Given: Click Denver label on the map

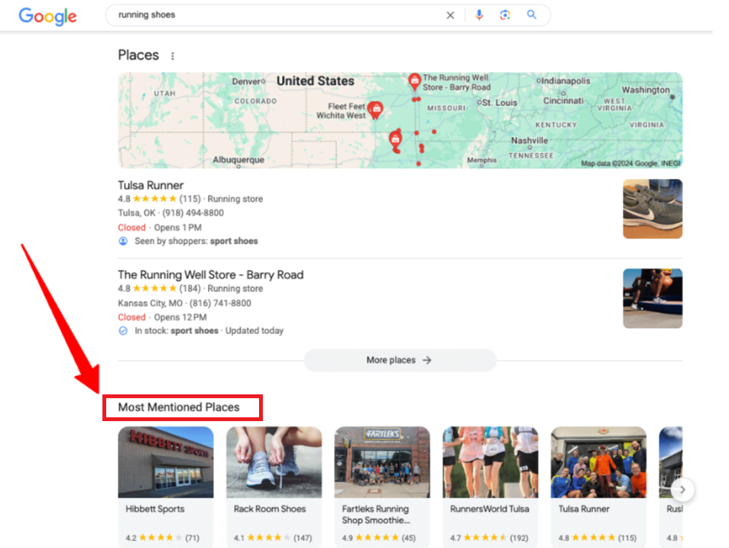Looking at the screenshot, I should click(x=246, y=82).
